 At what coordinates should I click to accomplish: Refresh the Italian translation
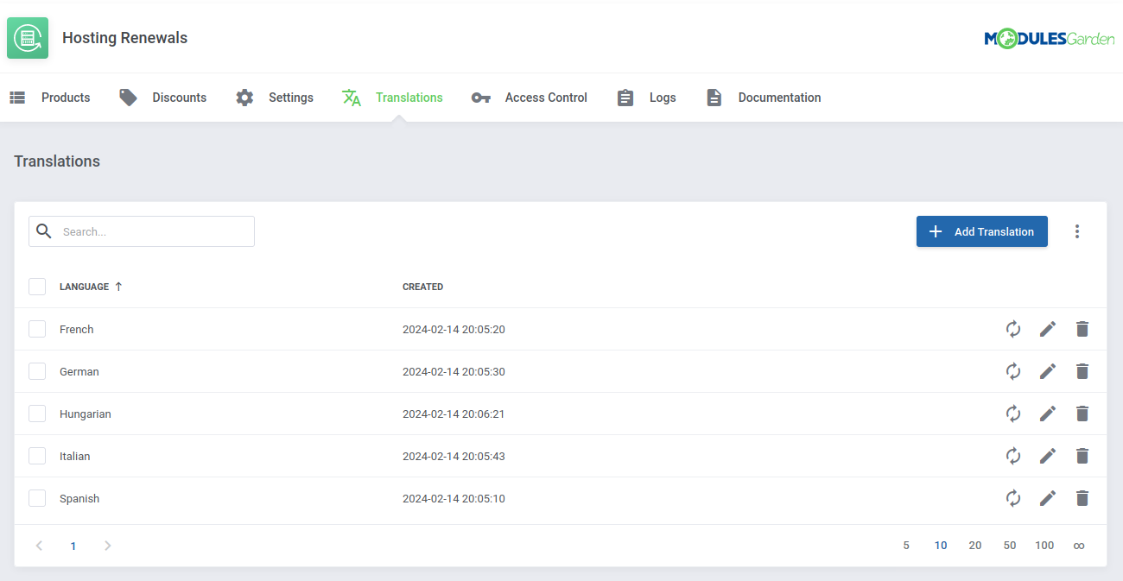(1013, 456)
